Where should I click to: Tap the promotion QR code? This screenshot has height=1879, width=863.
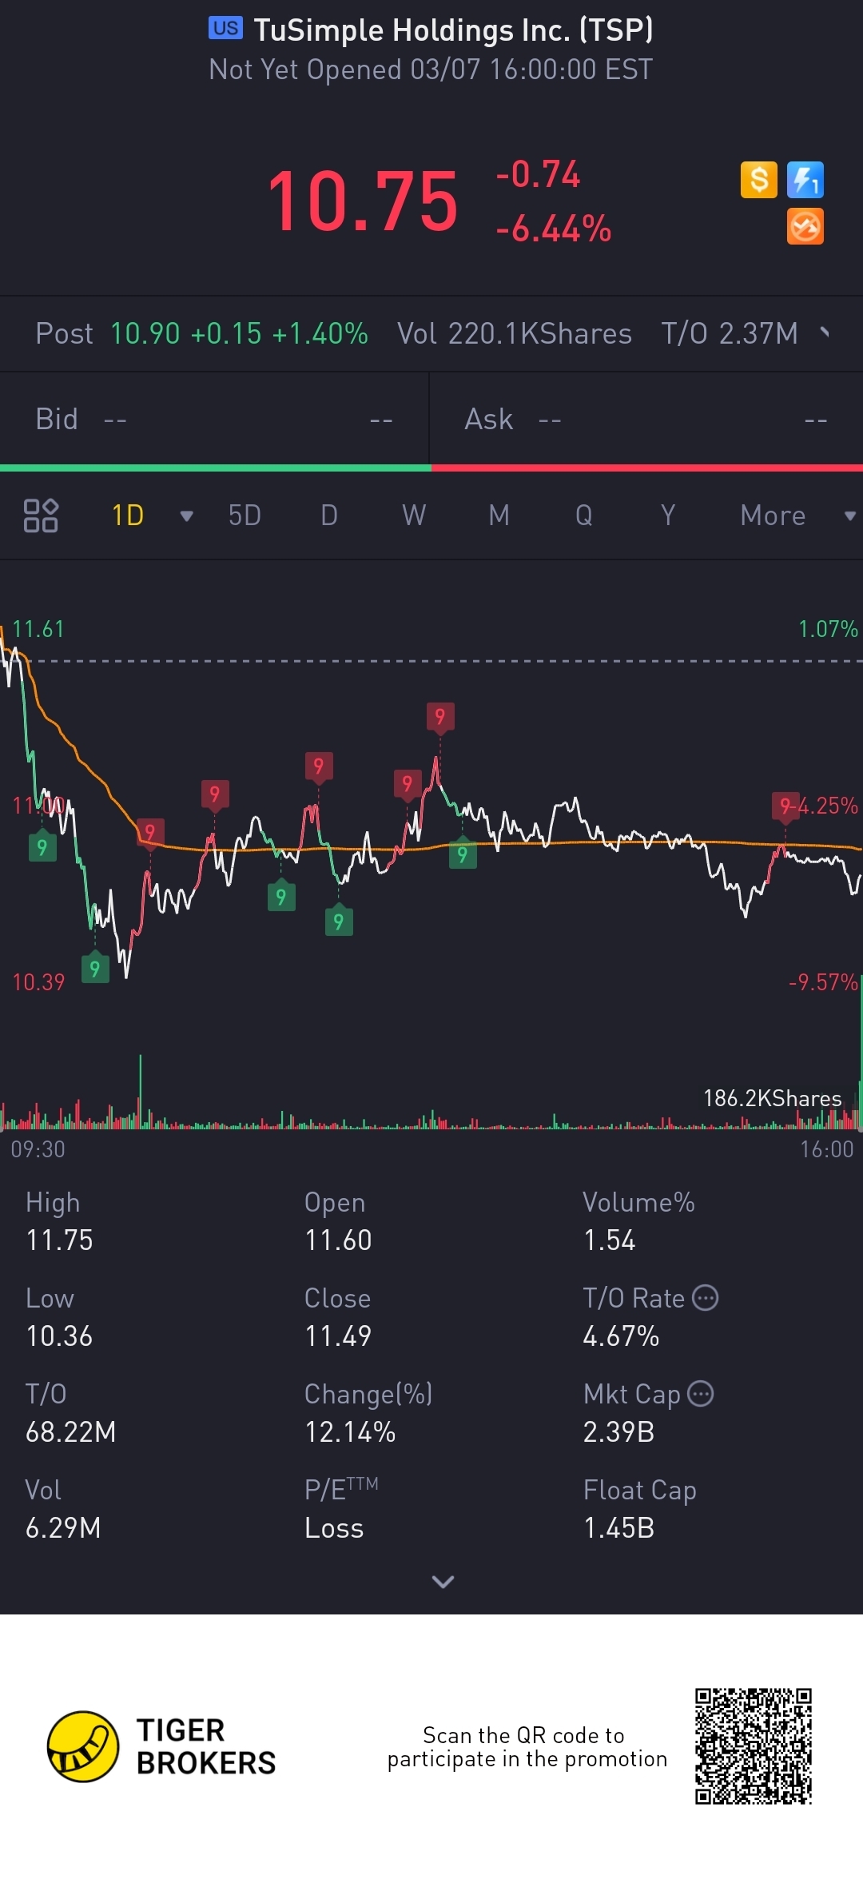[753, 1746]
